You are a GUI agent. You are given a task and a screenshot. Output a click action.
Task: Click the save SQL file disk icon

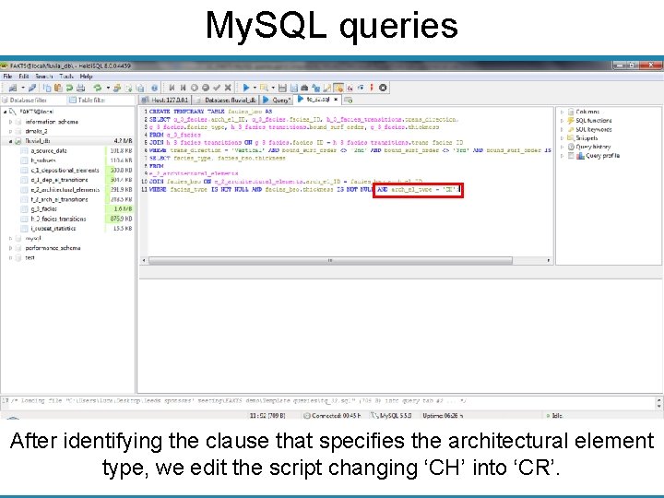coord(282,88)
